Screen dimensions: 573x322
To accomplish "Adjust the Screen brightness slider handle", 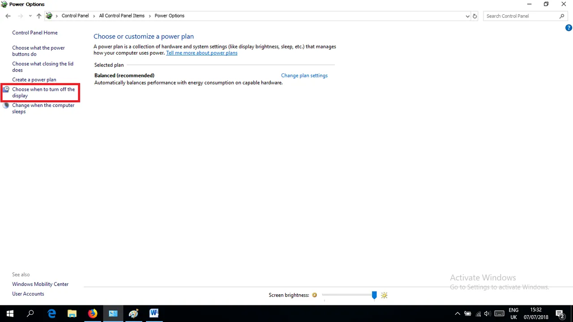I will (x=374, y=295).
